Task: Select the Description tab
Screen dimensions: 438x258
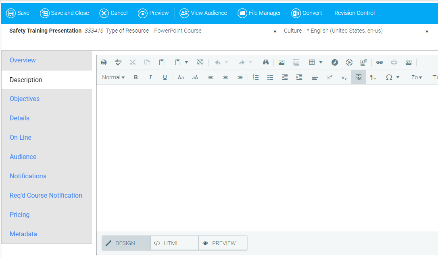Action: coord(26,80)
